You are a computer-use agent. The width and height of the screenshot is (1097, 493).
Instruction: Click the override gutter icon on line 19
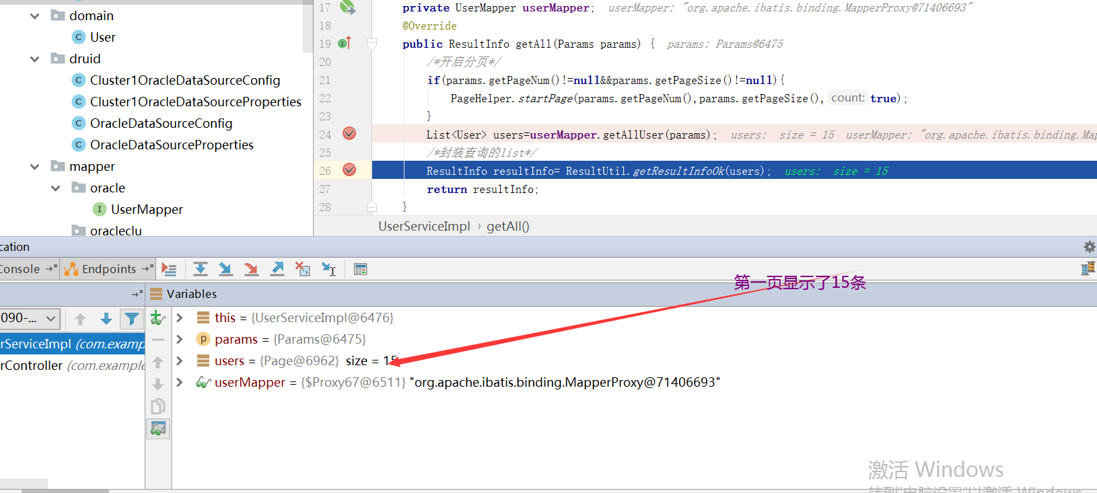coord(345,43)
